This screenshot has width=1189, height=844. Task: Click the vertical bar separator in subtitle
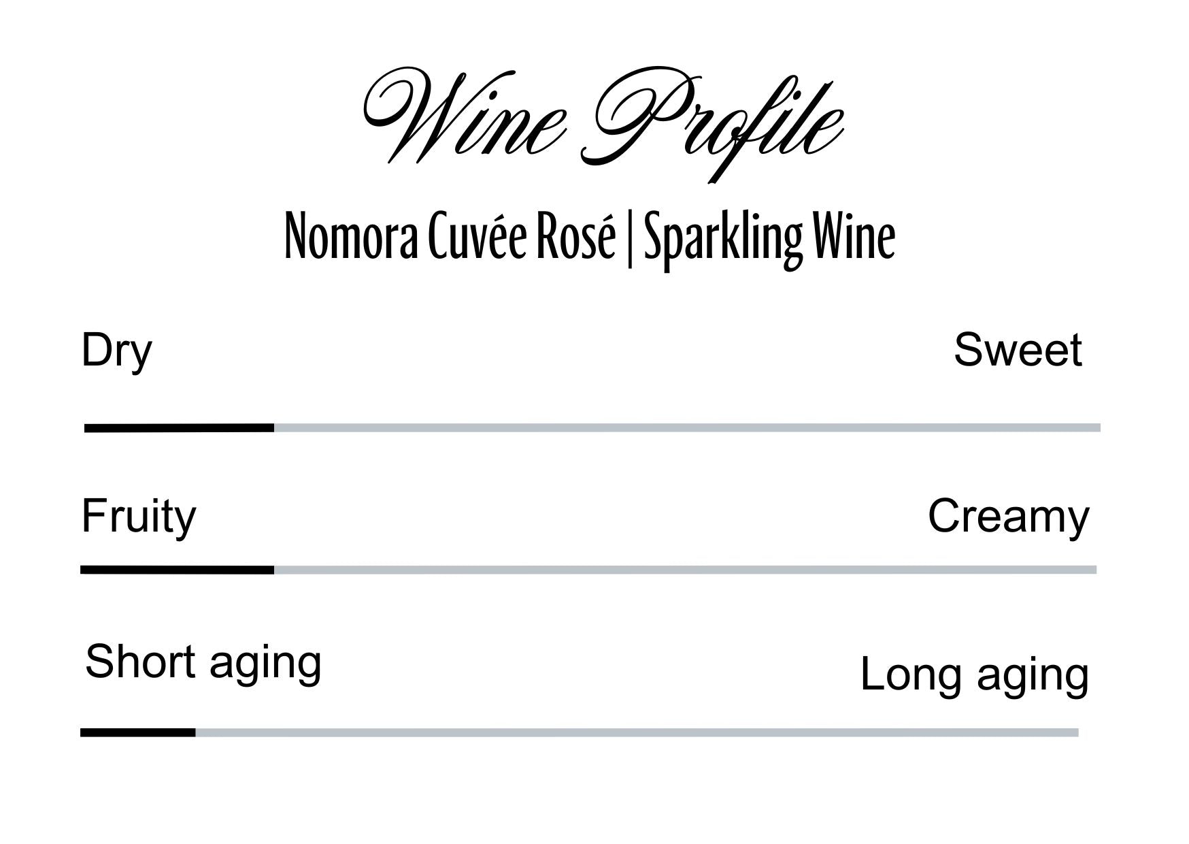(629, 238)
